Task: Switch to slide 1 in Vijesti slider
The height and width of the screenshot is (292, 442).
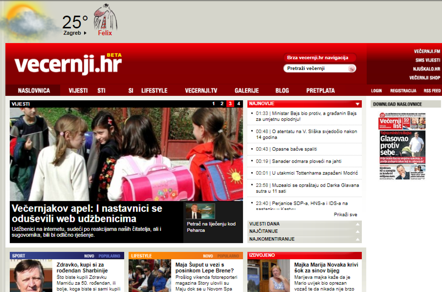Action: click(x=213, y=104)
